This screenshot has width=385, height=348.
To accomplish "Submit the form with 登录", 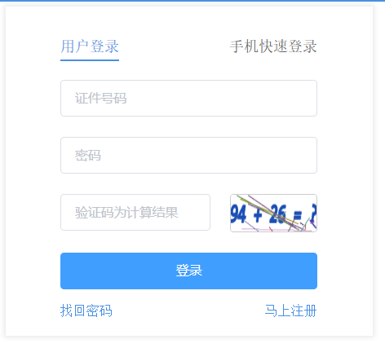I will pos(188,271).
